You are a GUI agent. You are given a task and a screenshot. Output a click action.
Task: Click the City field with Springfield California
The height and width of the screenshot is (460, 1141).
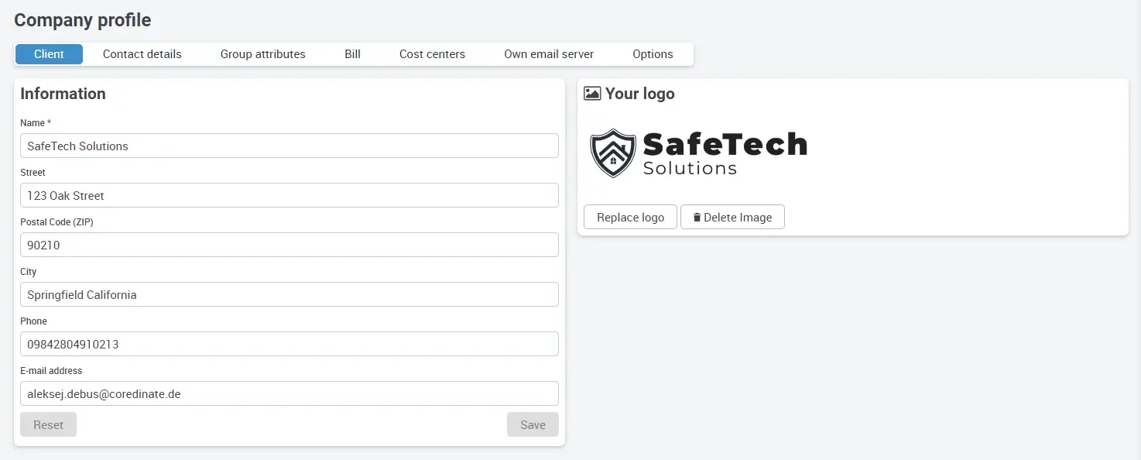pos(289,294)
